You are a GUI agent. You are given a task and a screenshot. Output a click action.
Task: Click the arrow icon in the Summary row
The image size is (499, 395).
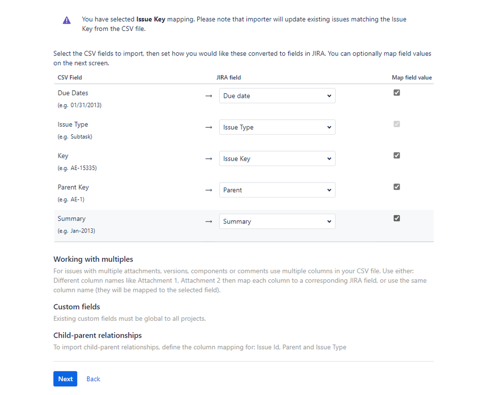pos(209,221)
